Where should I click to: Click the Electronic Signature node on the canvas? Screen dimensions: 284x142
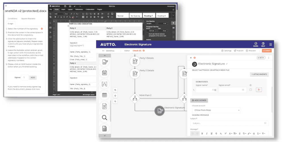coord(160,111)
